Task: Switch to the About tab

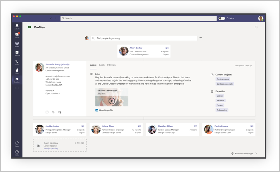Action: [93, 65]
